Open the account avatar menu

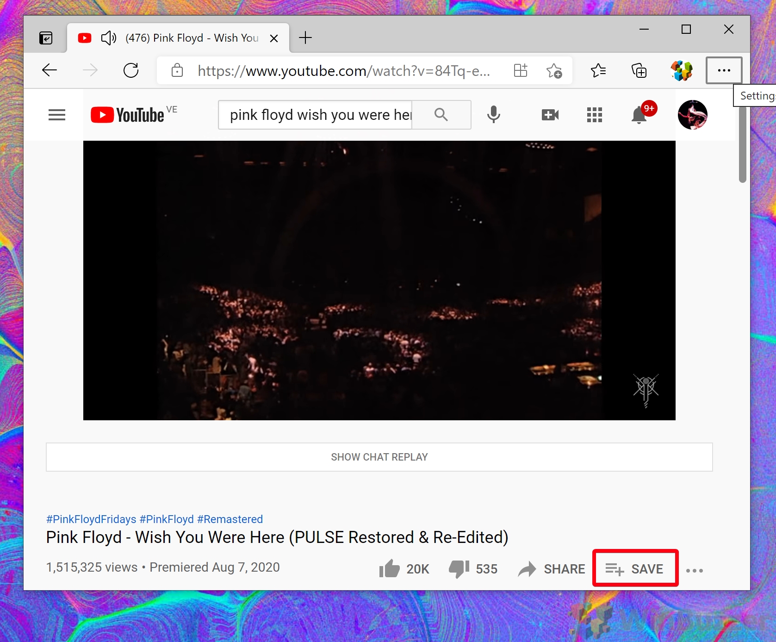tap(693, 115)
